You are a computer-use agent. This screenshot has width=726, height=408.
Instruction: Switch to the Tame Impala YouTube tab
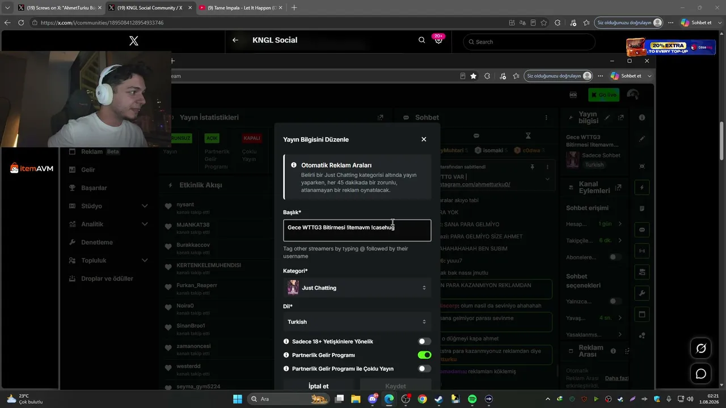tap(240, 8)
